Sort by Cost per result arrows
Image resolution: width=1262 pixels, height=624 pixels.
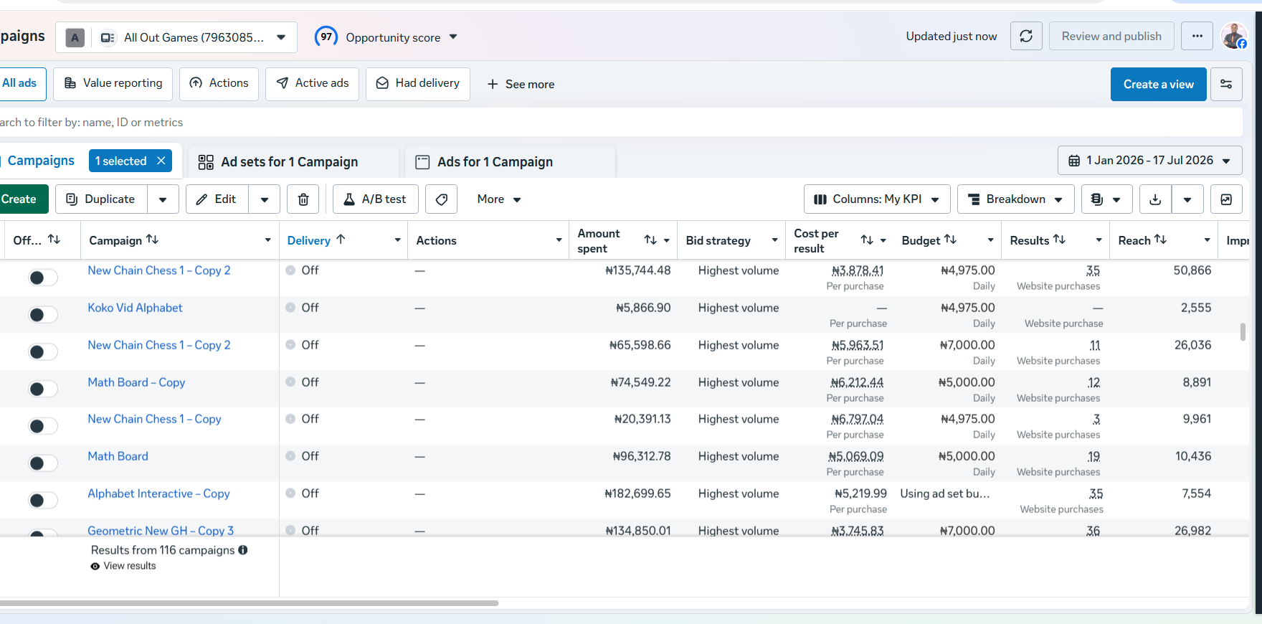[x=867, y=240]
